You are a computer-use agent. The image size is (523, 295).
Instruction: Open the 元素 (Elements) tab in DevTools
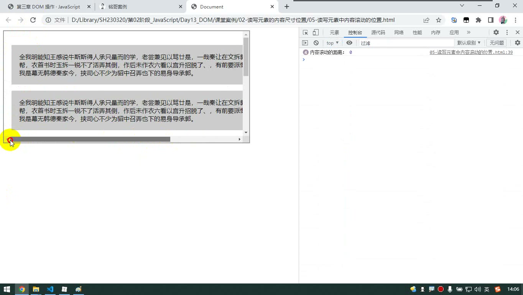click(334, 33)
